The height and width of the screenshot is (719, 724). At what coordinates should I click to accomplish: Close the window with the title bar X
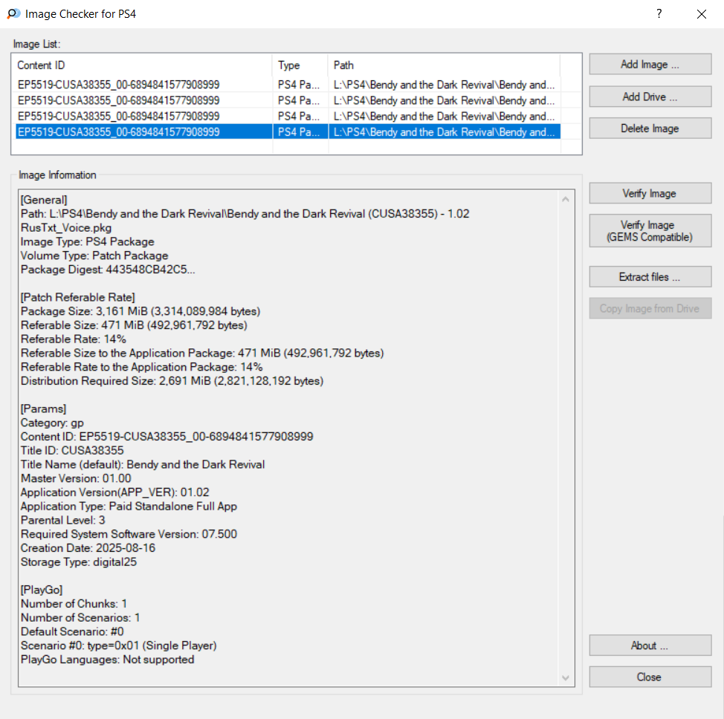(x=701, y=14)
